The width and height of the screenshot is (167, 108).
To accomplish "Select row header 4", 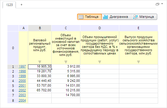I will (13, 81).
